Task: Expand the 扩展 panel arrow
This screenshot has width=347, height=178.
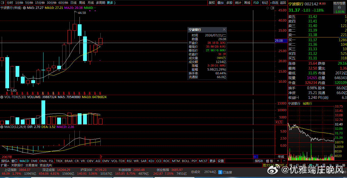Action: pyautogui.click(x=5, y=165)
